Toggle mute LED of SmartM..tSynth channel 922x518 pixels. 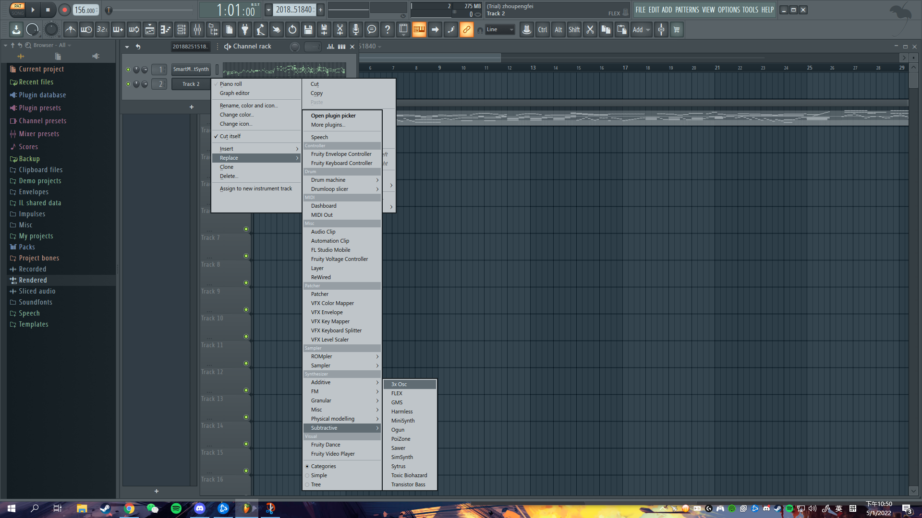[128, 70]
